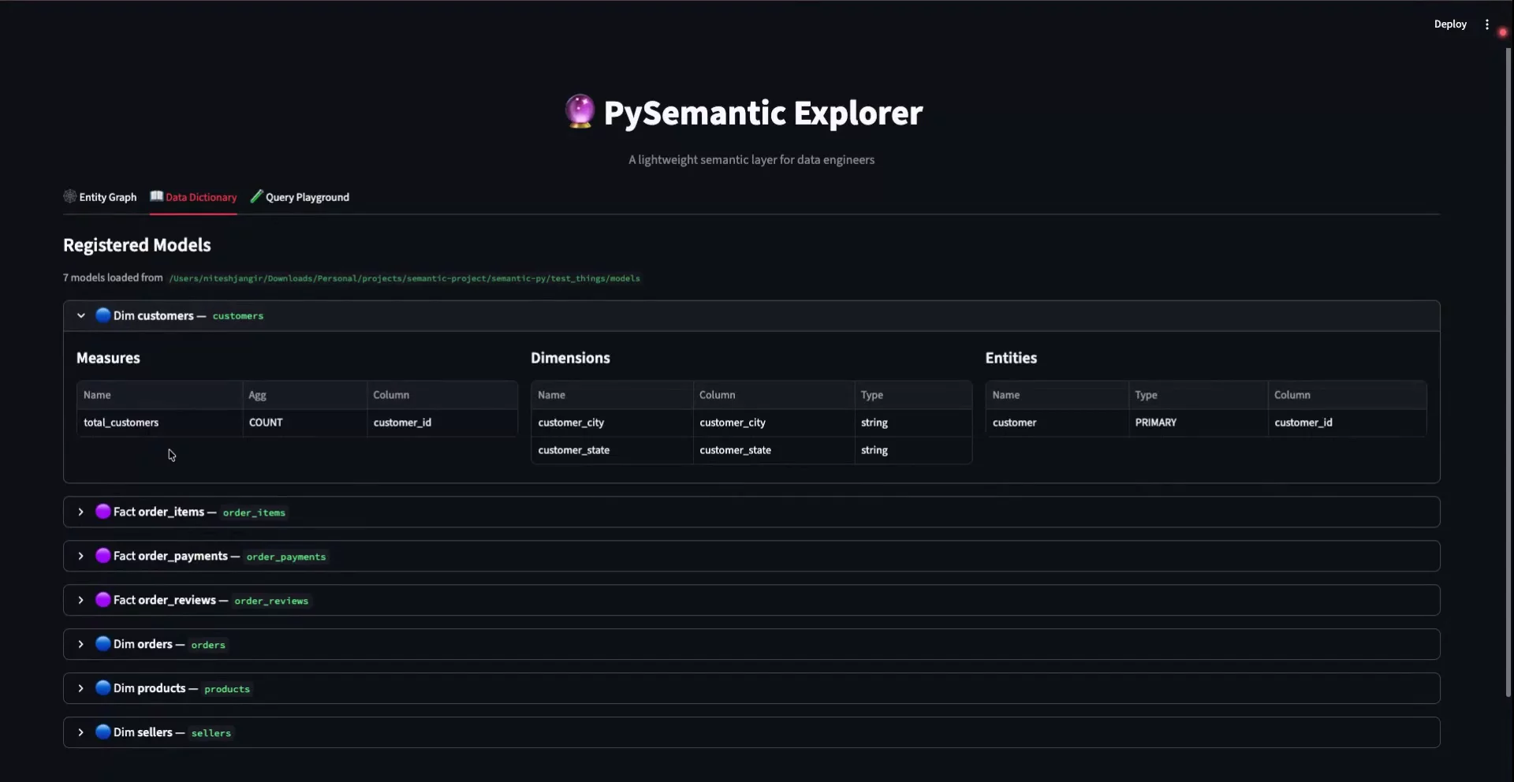Click the Registered Models heading
This screenshot has height=782, width=1514.
(x=137, y=245)
